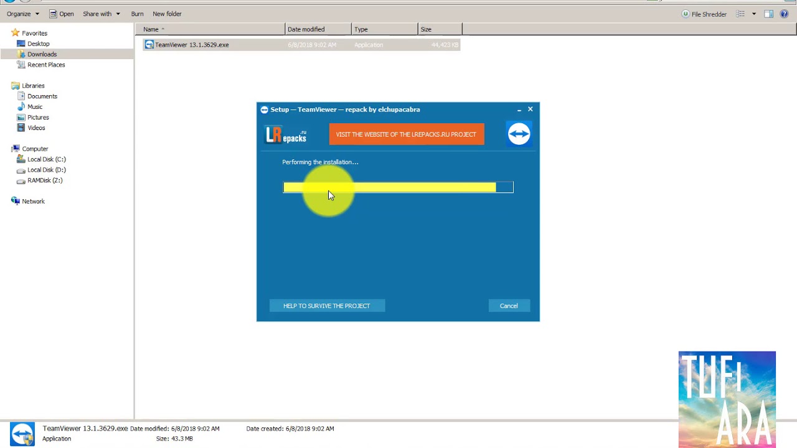797x448 pixels.
Task: Click setup title bar TeamViewer icon
Action: pos(264,110)
